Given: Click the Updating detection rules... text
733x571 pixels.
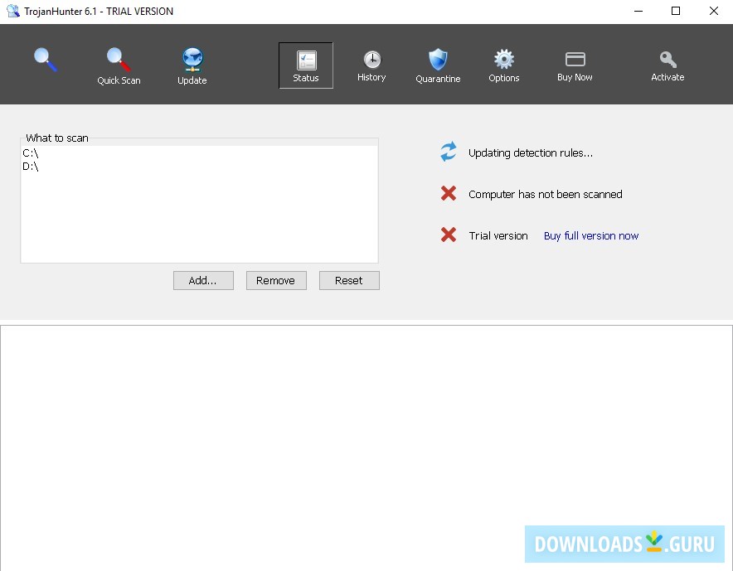Looking at the screenshot, I should [531, 152].
